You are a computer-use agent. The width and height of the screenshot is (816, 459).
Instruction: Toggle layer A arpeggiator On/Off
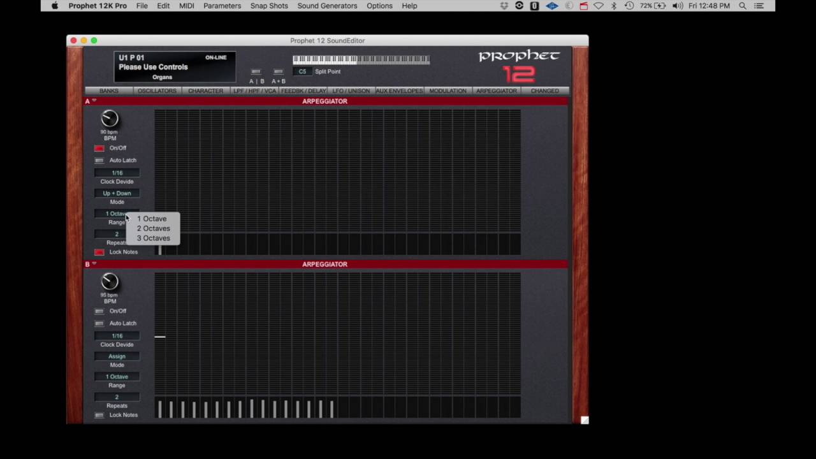99,148
